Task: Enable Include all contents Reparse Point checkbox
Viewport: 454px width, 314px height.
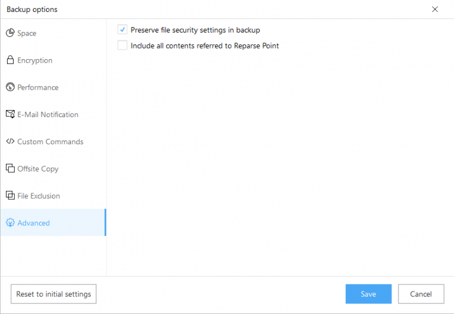Action: (122, 46)
